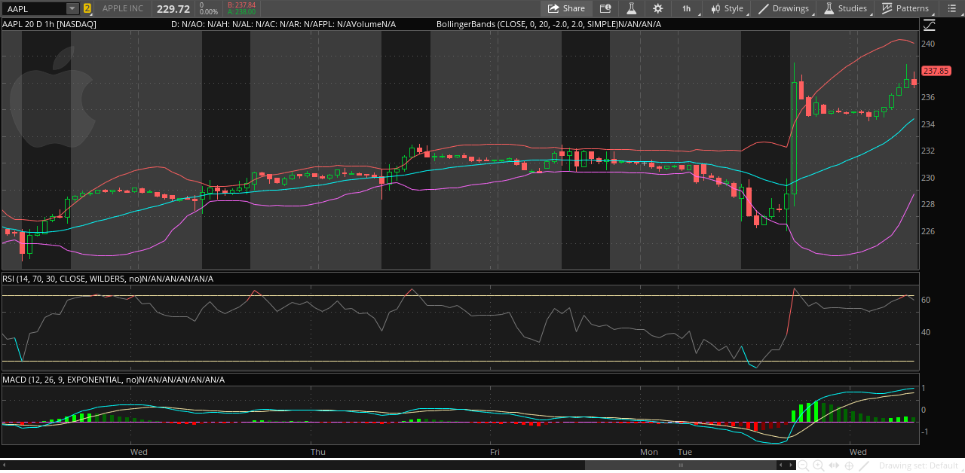
Task: Click the ask price A: 238.00
Action: [x=242, y=12]
